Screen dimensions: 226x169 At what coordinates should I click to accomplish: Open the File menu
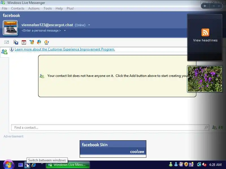pos(5,8)
